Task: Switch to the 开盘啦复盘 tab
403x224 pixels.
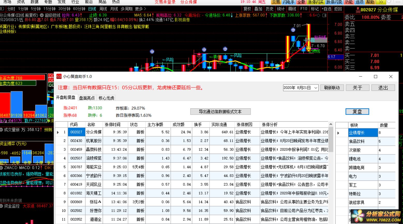Action: [x=66, y=98]
